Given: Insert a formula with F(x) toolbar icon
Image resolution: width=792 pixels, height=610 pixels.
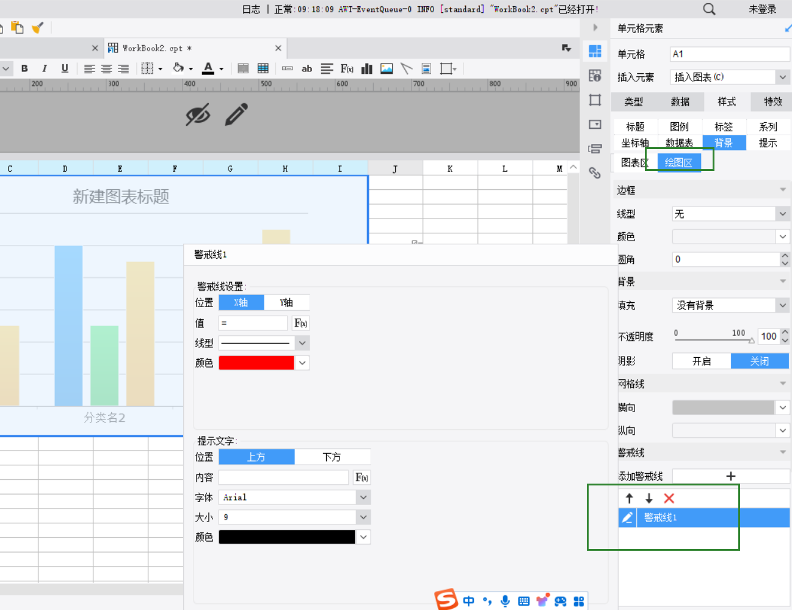Looking at the screenshot, I should click(347, 68).
